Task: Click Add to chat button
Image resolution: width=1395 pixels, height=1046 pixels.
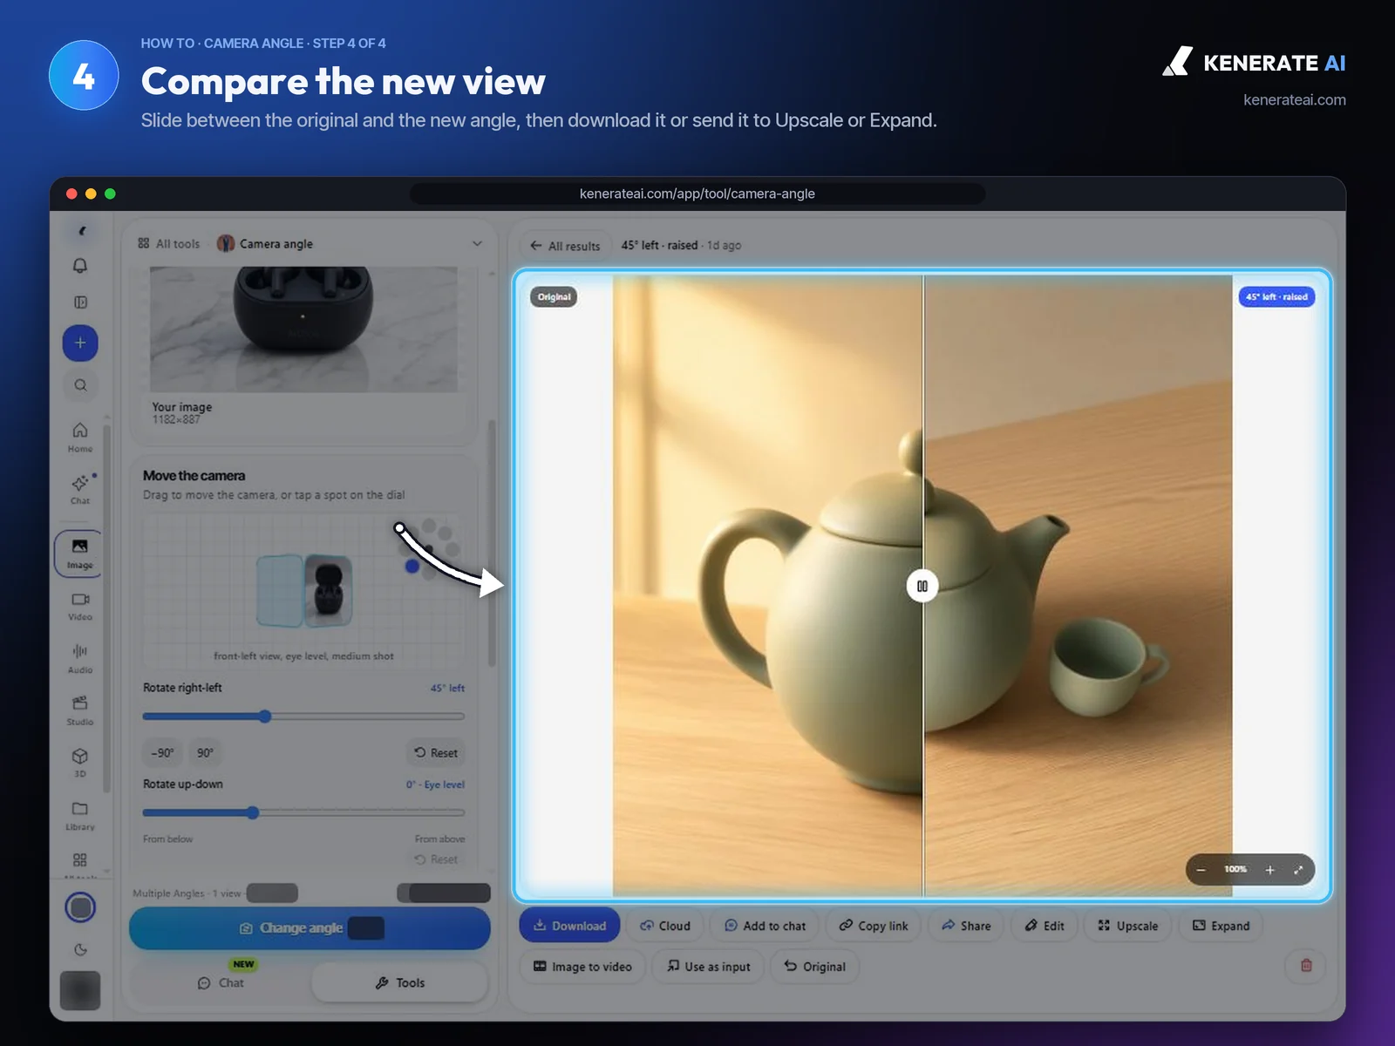Action: point(765,926)
